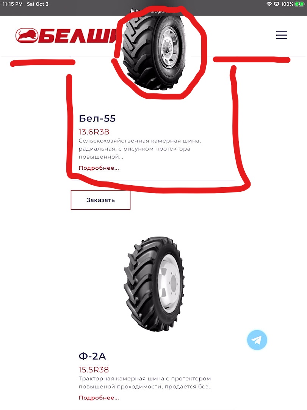The height and width of the screenshot is (410, 307).
Task: Tap the battery charging icon
Action: point(300,4)
